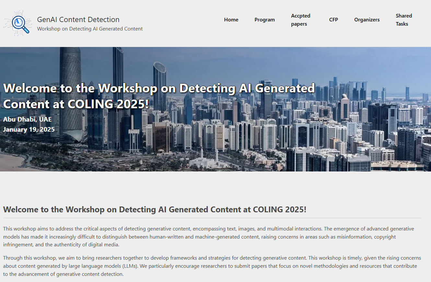The width and height of the screenshot is (431, 282).
Task: Open the Program page
Action: click(x=264, y=20)
